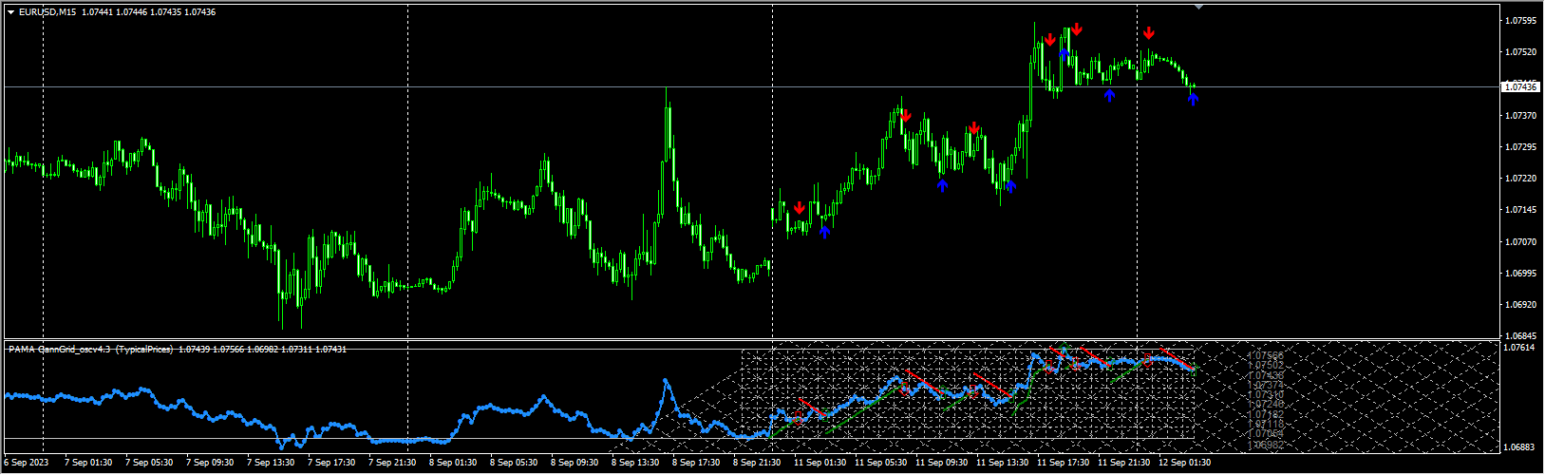The width and height of the screenshot is (1545, 475).
Task: Click the EURUSD,M15 chart title text
Action: tap(45, 11)
